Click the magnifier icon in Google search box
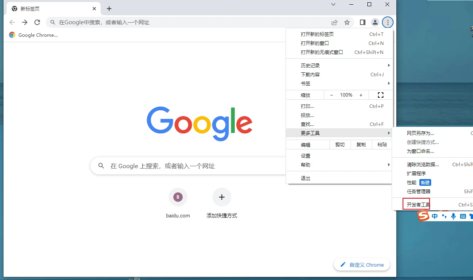This screenshot has width=473, height=280. click(x=101, y=166)
